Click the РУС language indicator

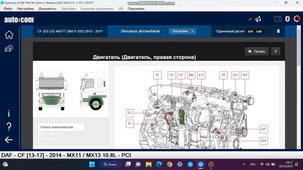click(x=253, y=164)
